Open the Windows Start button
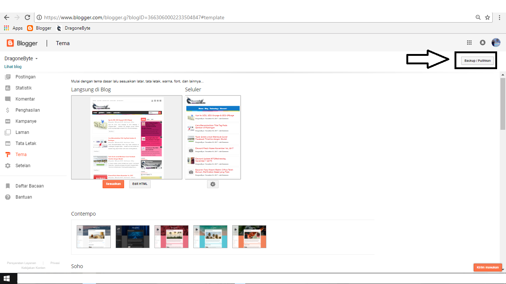This screenshot has height=284, width=506. click(x=7, y=278)
